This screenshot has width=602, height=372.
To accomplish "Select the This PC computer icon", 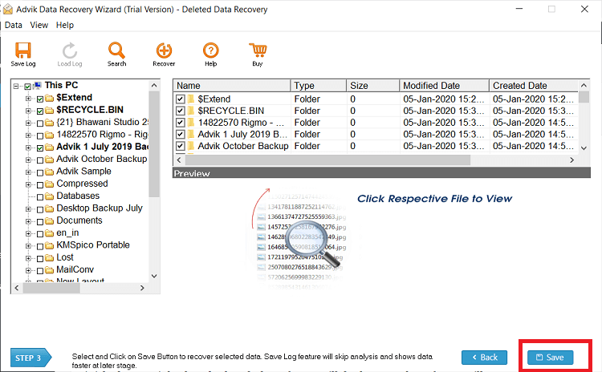I will [38, 85].
